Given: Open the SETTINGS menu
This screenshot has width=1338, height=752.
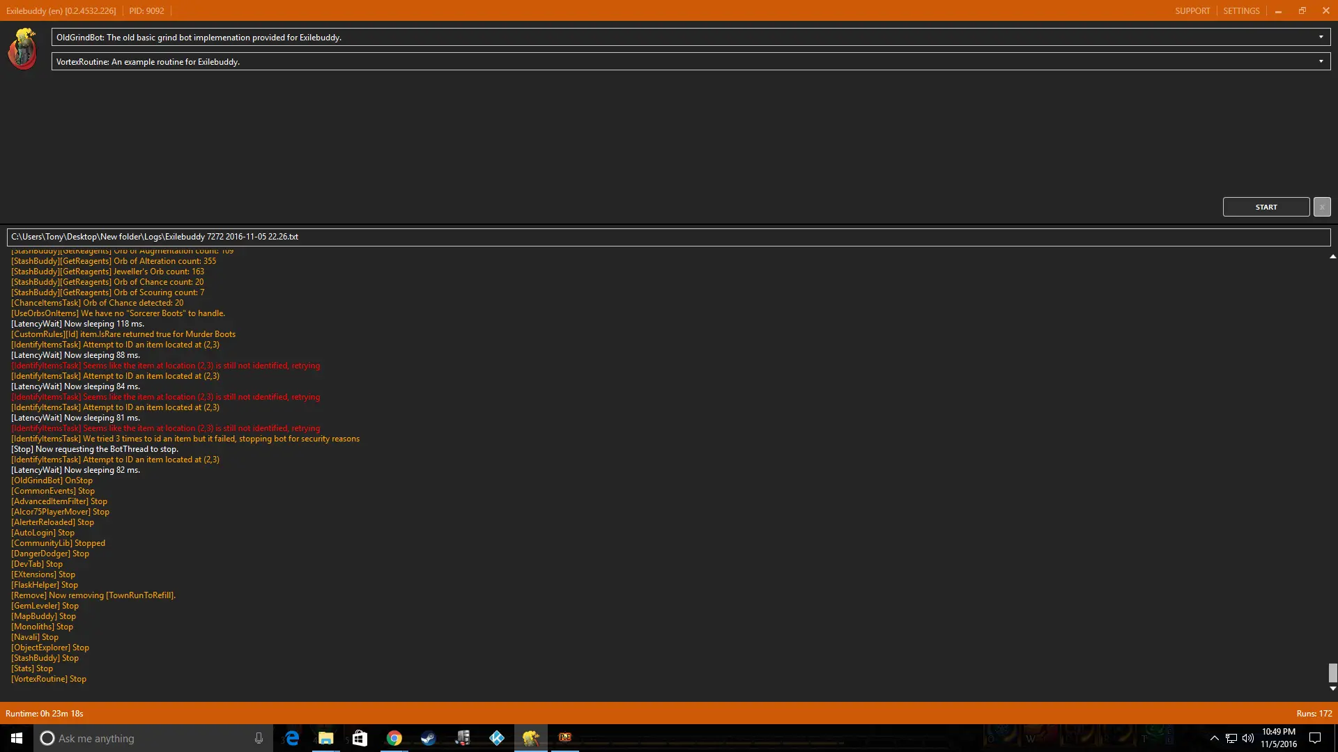Looking at the screenshot, I should [x=1241, y=11].
